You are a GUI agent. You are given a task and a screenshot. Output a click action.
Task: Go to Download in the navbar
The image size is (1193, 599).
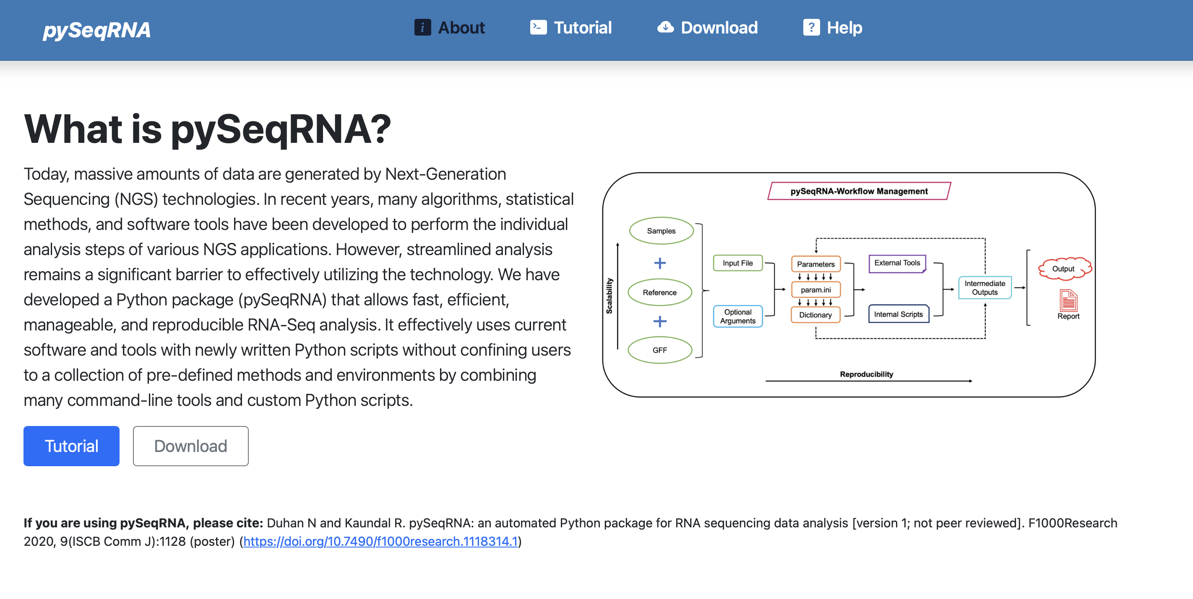719,28
